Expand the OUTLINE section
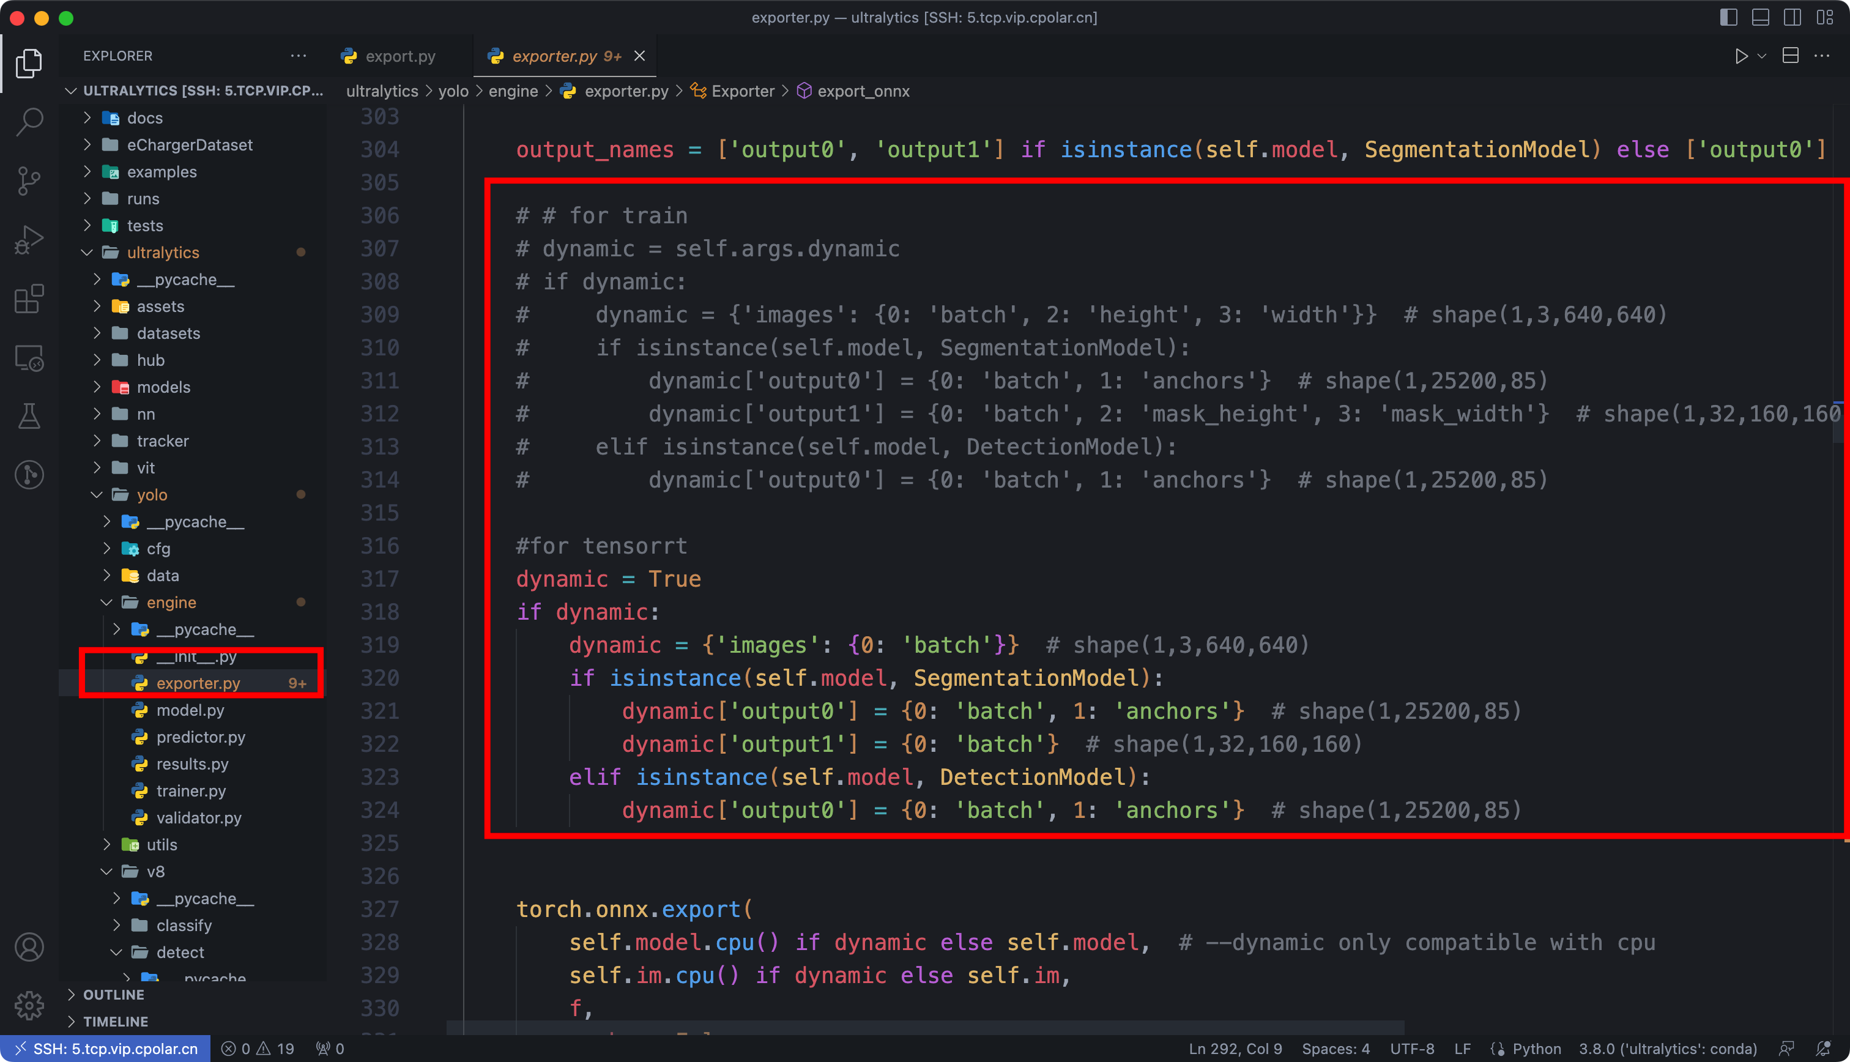Viewport: 1850px width, 1062px height. pos(113,994)
